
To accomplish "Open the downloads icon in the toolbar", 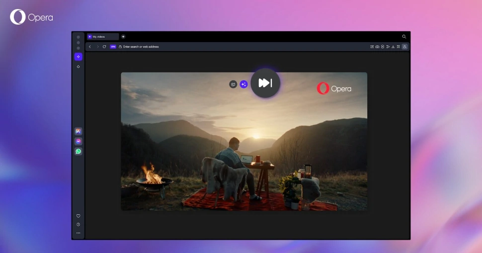I will coord(393,47).
